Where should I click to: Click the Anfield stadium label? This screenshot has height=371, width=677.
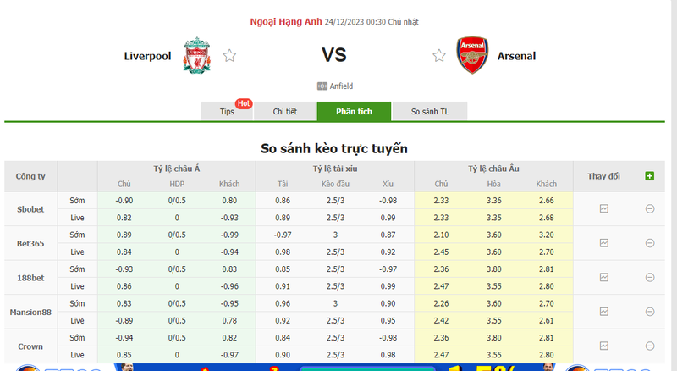[x=340, y=86]
